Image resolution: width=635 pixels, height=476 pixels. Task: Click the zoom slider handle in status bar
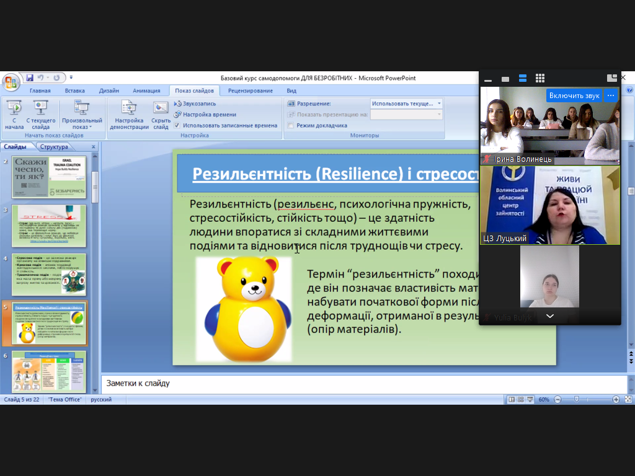point(577,400)
